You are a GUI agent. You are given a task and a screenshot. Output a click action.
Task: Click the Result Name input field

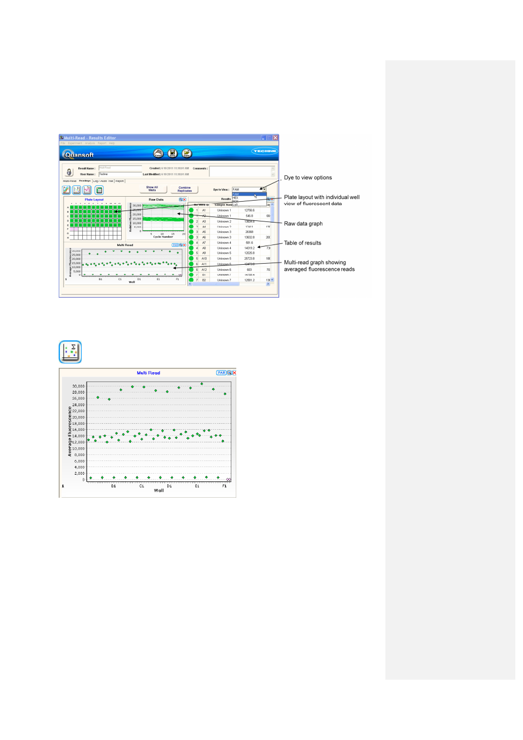coord(120,168)
